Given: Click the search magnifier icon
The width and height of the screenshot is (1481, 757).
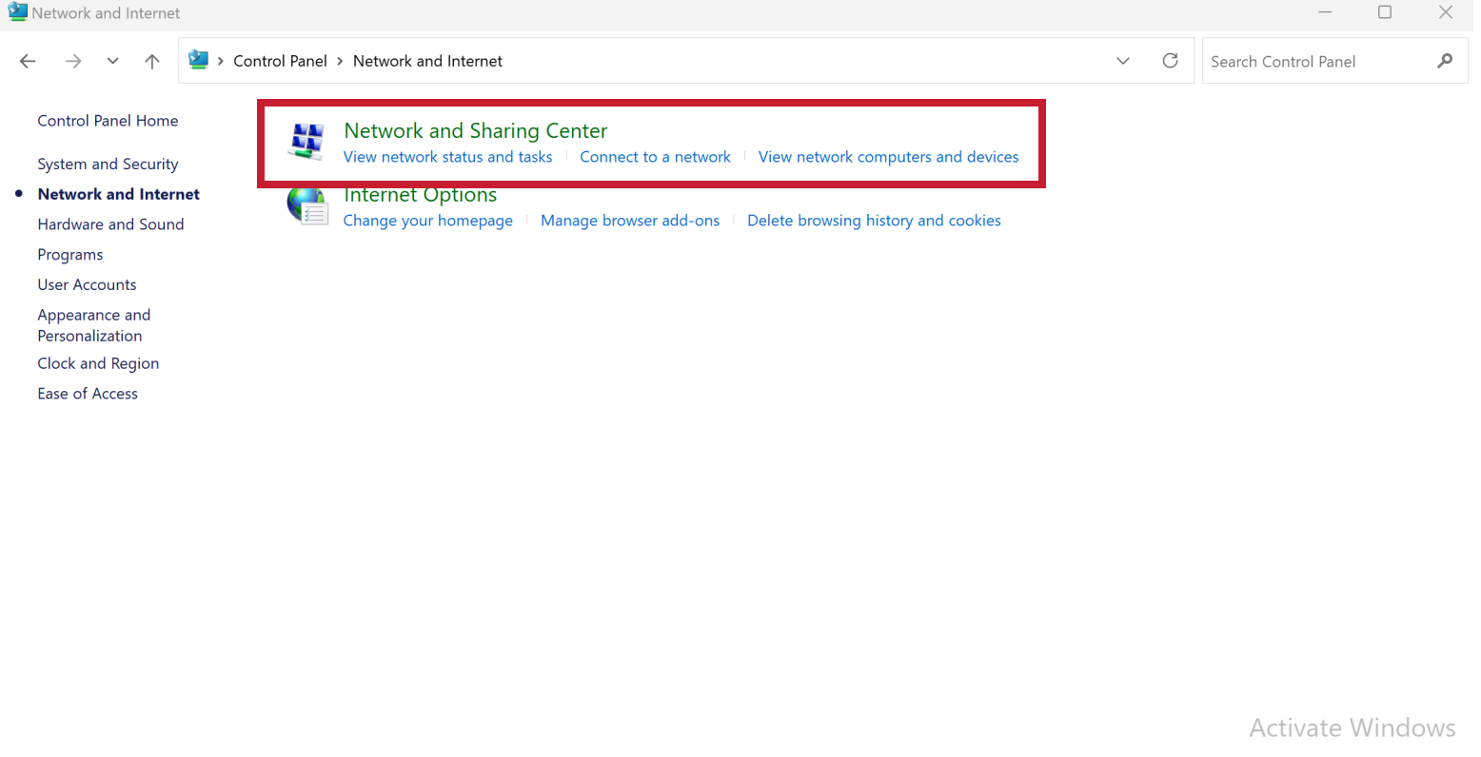Looking at the screenshot, I should click(x=1445, y=61).
